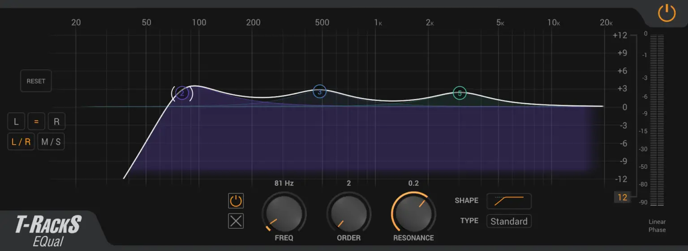Viewport: 688px width, 251px height.
Task: Toggle the channel link equals button
Action: pos(36,121)
